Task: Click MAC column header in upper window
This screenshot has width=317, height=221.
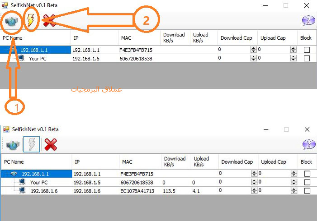Action: tap(139, 38)
